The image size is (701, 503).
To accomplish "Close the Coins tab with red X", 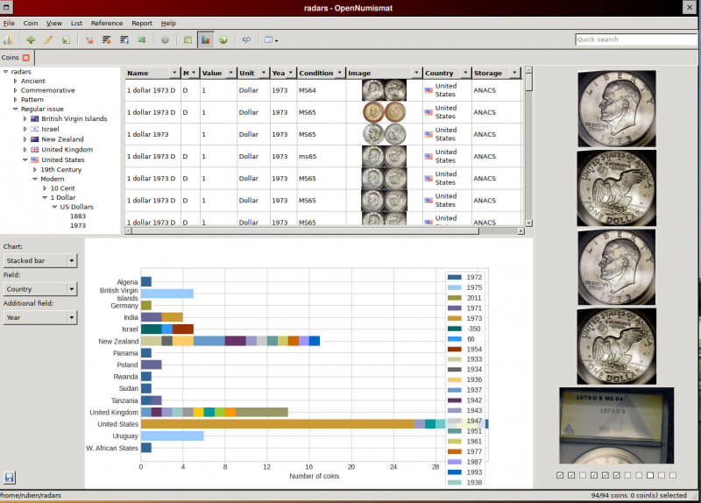I will [x=26, y=58].
